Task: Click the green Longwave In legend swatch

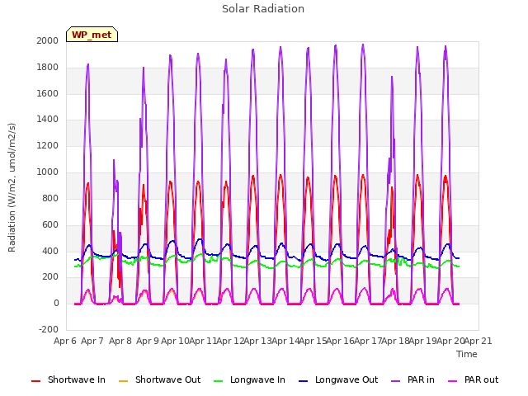Action: click(x=219, y=381)
